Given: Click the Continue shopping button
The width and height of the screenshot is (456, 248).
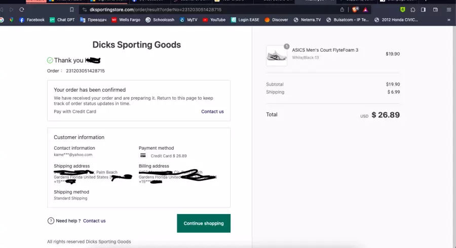Looking at the screenshot, I should pos(204,223).
